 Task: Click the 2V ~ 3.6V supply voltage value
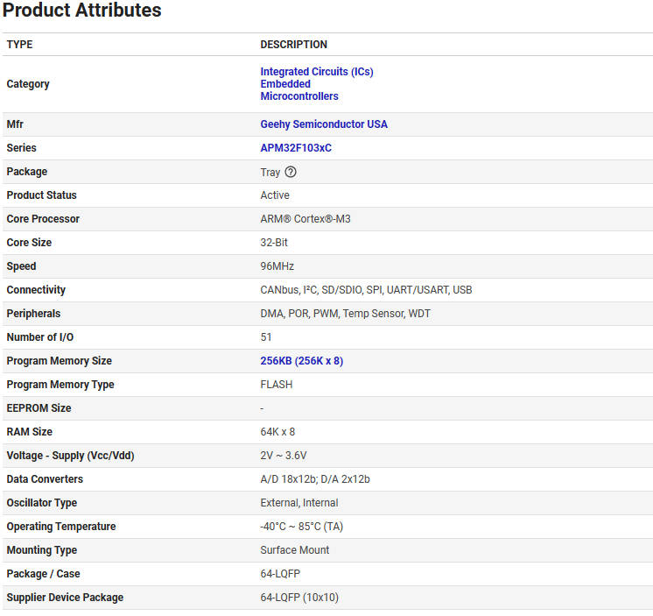tap(283, 456)
